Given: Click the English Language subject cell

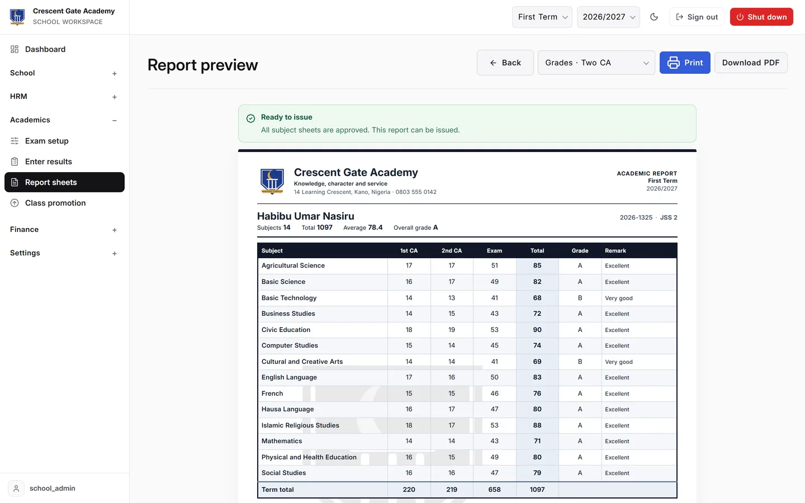Looking at the screenshot, I should click(x=323, y=377).
